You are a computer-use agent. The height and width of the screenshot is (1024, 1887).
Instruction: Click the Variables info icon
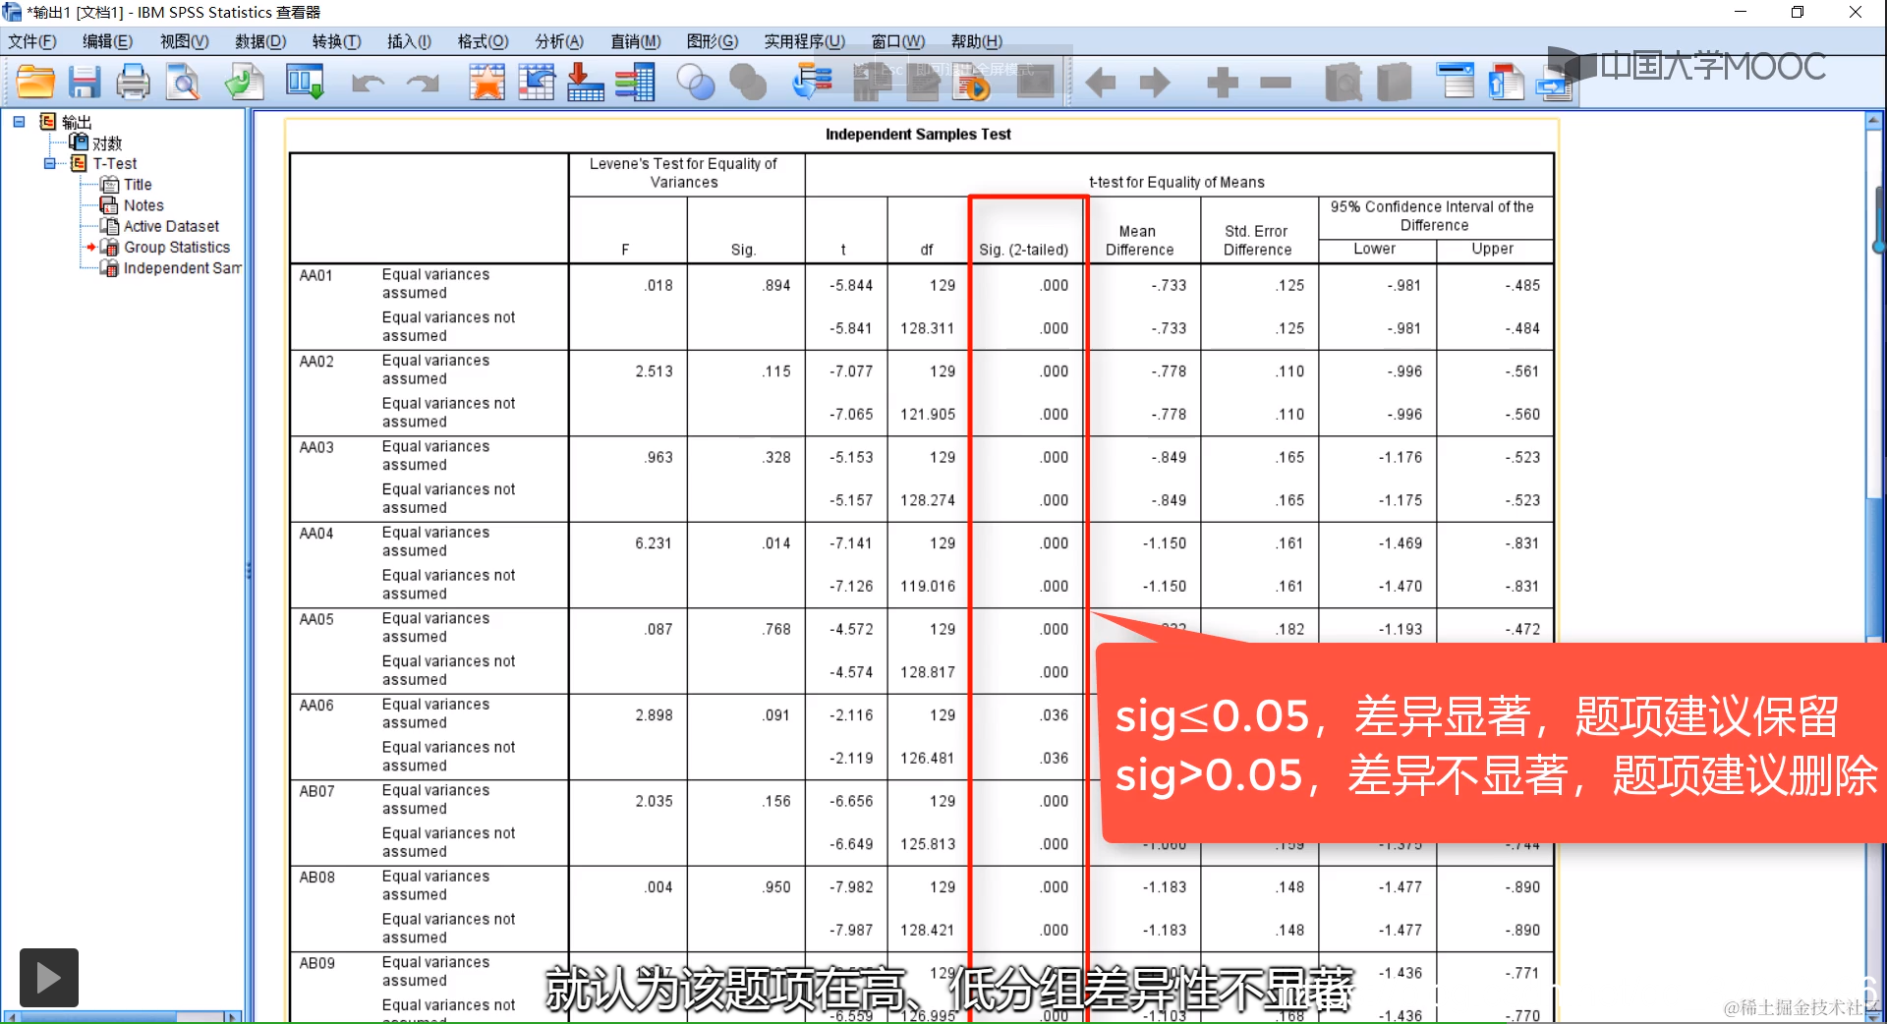pos(635,82)
